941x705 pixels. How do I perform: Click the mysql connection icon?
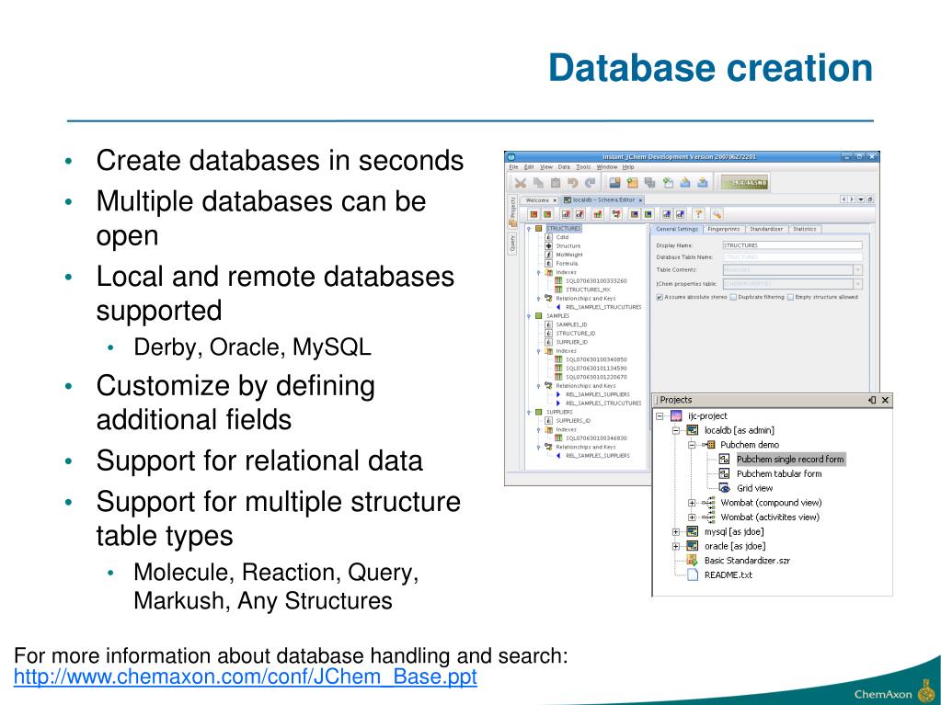pos(692,532)
